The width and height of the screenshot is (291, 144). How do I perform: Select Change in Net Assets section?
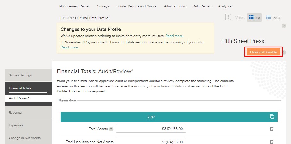[x=25, y=138]
